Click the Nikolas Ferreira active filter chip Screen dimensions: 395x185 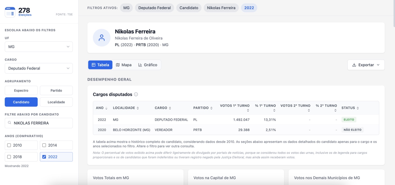221,8
